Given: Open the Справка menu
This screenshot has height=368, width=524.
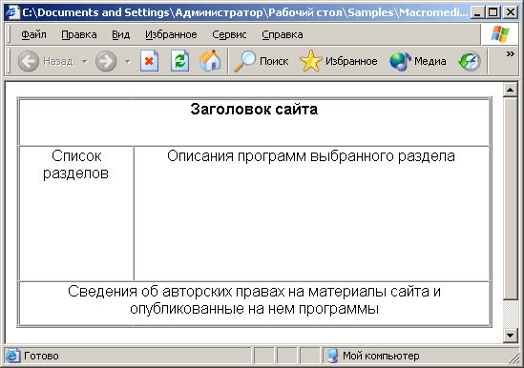Looking at the screenshot, I should (x=283, y=34).
